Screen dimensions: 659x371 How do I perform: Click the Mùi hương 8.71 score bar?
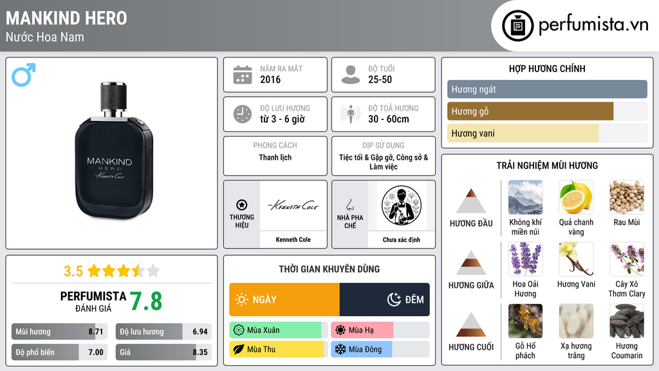(x=60, y=332)
